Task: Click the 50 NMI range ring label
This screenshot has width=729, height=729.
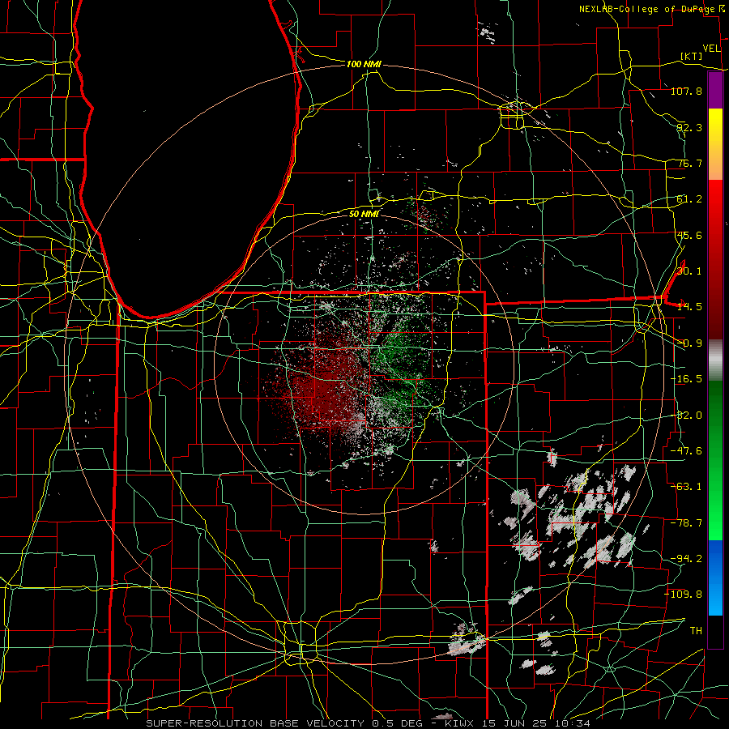Action: point(364,214)
